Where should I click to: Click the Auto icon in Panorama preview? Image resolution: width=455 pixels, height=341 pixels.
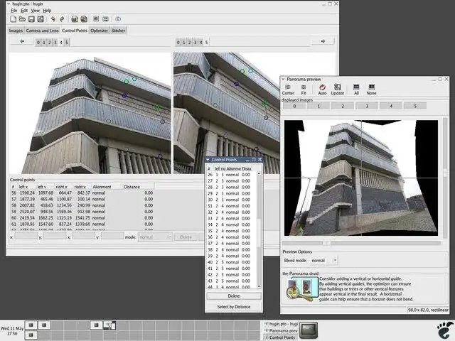[x=322, y=90]
